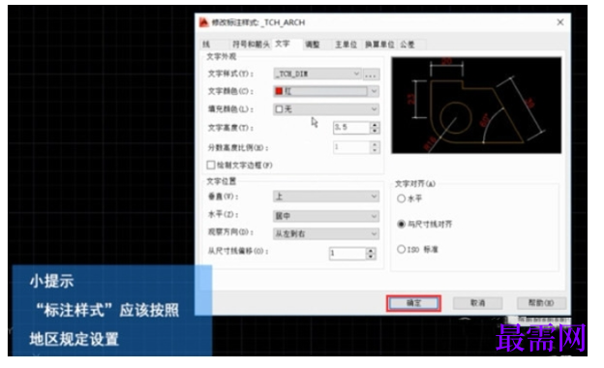
Task: Expand the 文字颜色 color dropdown
Action: point(326,91)
